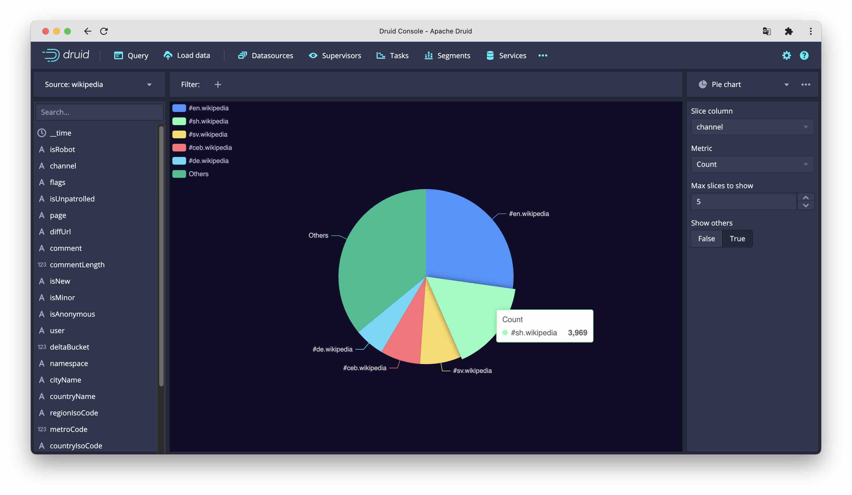
Task: Open Services via the database icon
Action: [490, 55]
